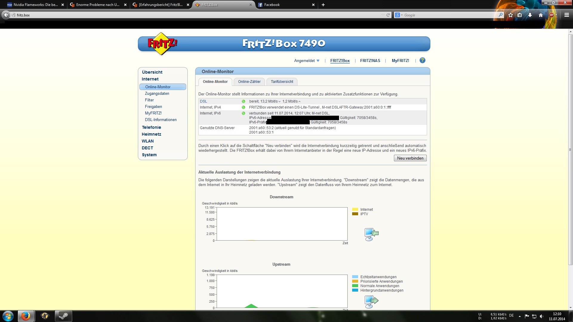Expand the Telefonie menu section
The image size is (573, 322).
pos(151,127)
